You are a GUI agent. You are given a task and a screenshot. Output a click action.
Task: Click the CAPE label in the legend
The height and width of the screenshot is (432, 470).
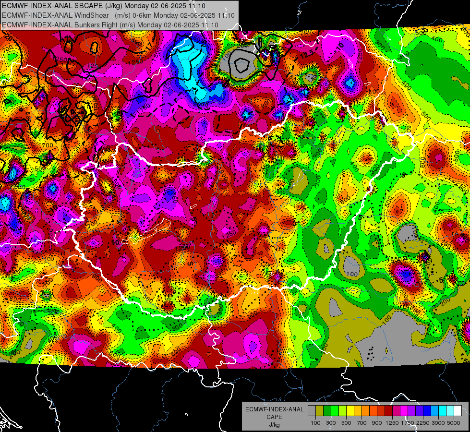[x=274, y=417]
